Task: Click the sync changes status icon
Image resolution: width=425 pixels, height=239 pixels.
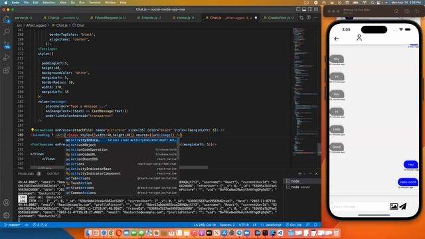Action: pyautogui.click(x=27, y=225)
